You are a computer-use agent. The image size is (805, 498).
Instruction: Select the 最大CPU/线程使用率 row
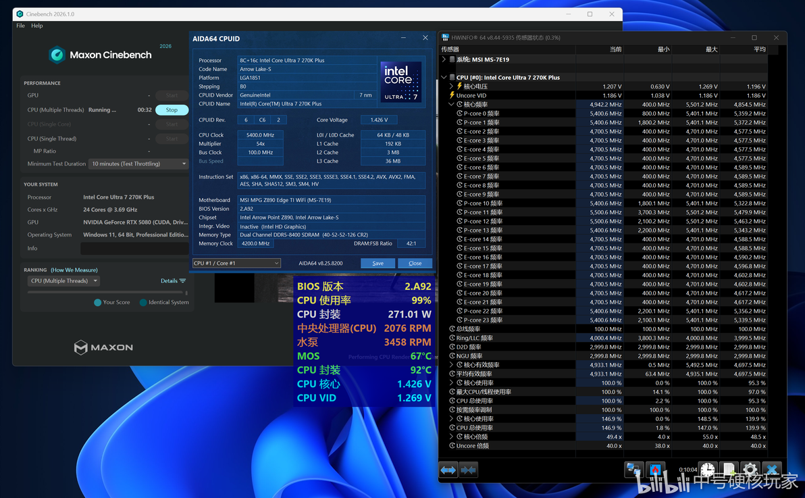click(603, 392)
